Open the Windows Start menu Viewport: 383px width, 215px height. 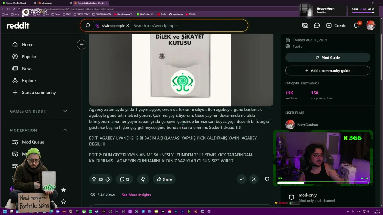pos(5,211)
